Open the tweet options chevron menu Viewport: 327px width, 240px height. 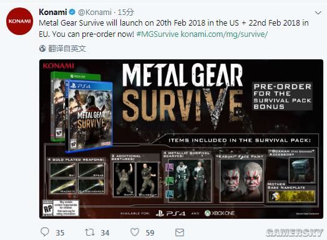318,12
